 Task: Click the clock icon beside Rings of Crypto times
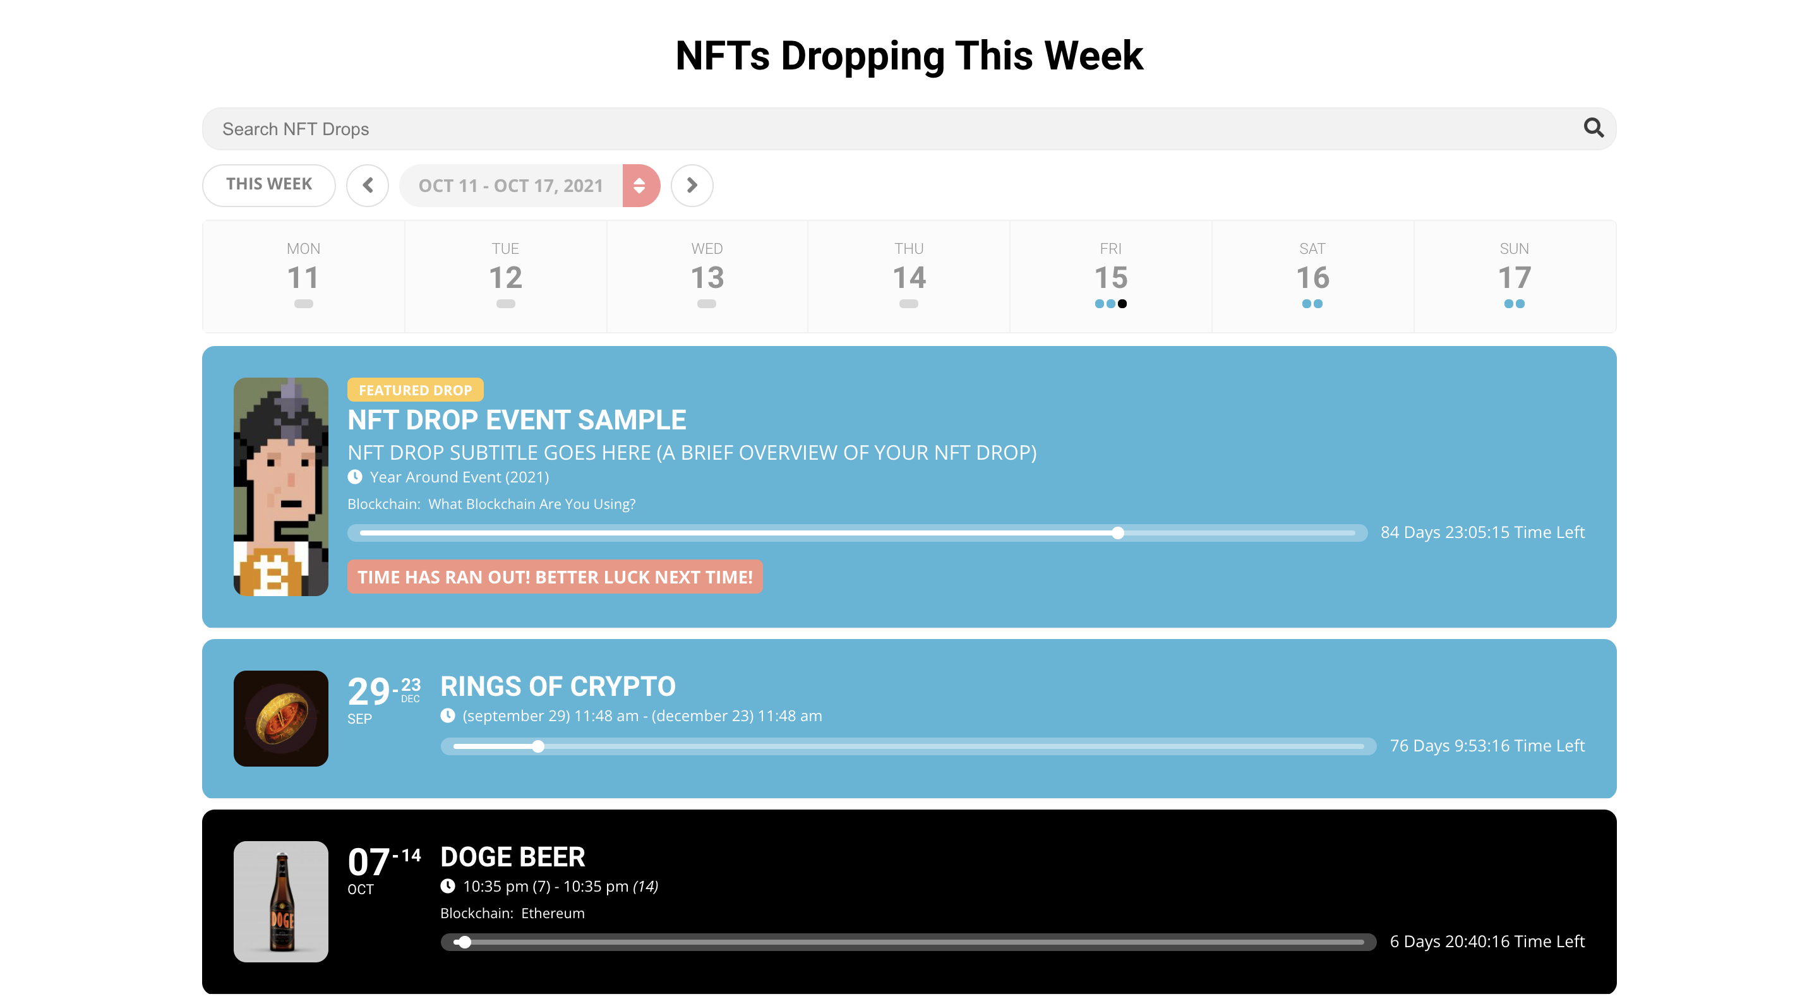click(x=448, y=715)
